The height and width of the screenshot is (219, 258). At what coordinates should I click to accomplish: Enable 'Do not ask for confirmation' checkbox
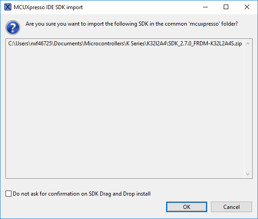pyautogui.click(x=8, y=194)
